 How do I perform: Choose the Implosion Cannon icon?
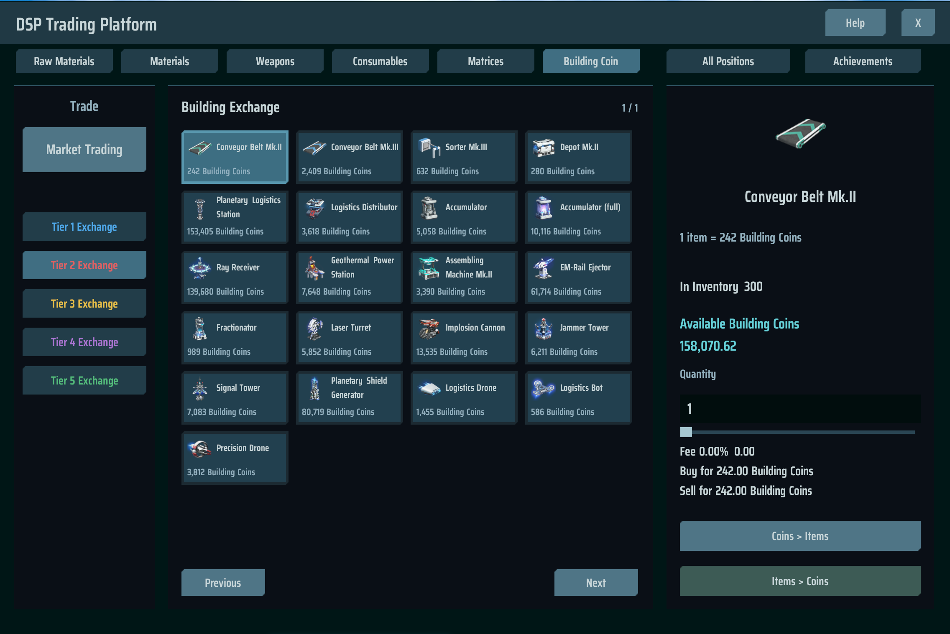429,328
